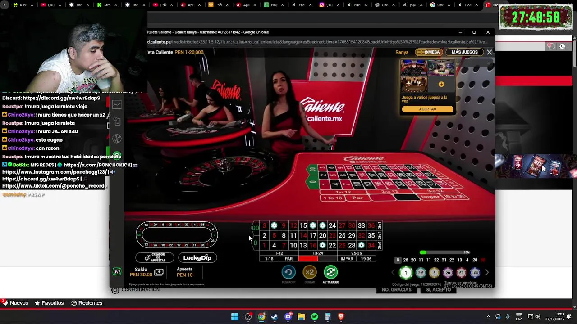Screen dimensions: 577x324
Task: Place a bet on double zero 00
Action: (256, 228)
